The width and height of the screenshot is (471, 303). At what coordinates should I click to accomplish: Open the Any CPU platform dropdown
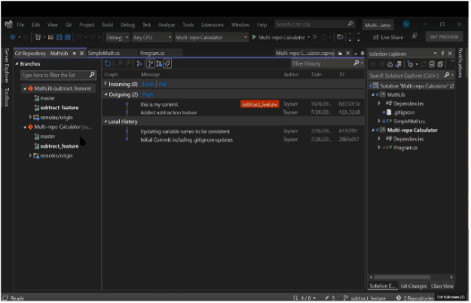[x=150, y=37]
